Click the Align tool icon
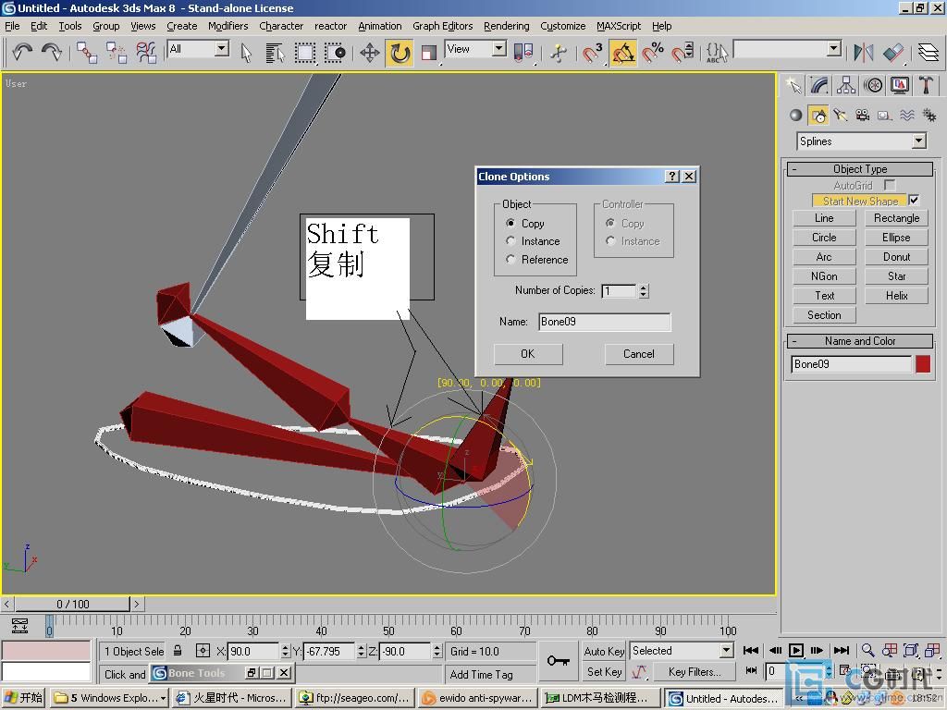 coord(893,53)
